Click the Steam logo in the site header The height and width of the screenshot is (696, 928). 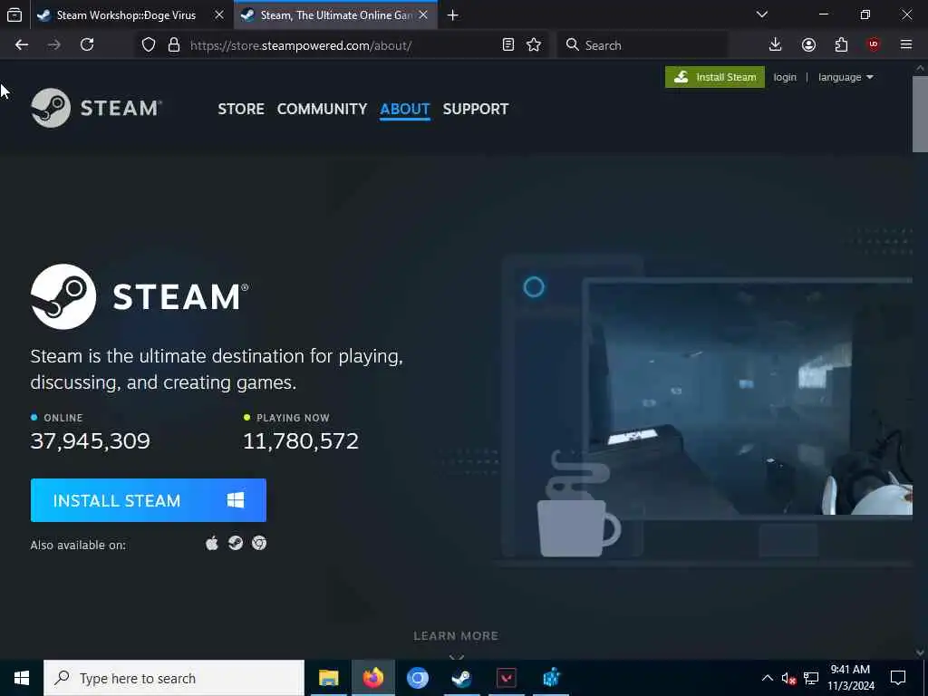point(96,109)
